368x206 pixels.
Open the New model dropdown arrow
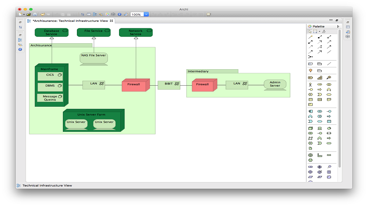(x=24, y=14)
